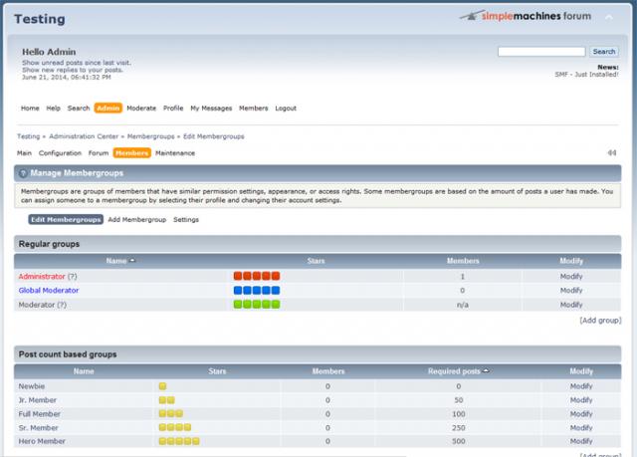This screenshot has height=457, width=637.
Task: Click the Moderator green stars
Action: click(x=257, y=305)
